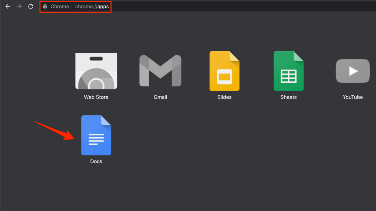Image resolution: width=376 pixels, height=211 pixels.
Task: Click the "Gmail" label text
Action: tap(160, 97)
